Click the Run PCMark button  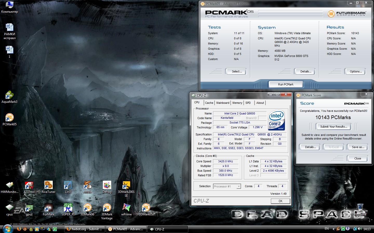pos(286,84)
